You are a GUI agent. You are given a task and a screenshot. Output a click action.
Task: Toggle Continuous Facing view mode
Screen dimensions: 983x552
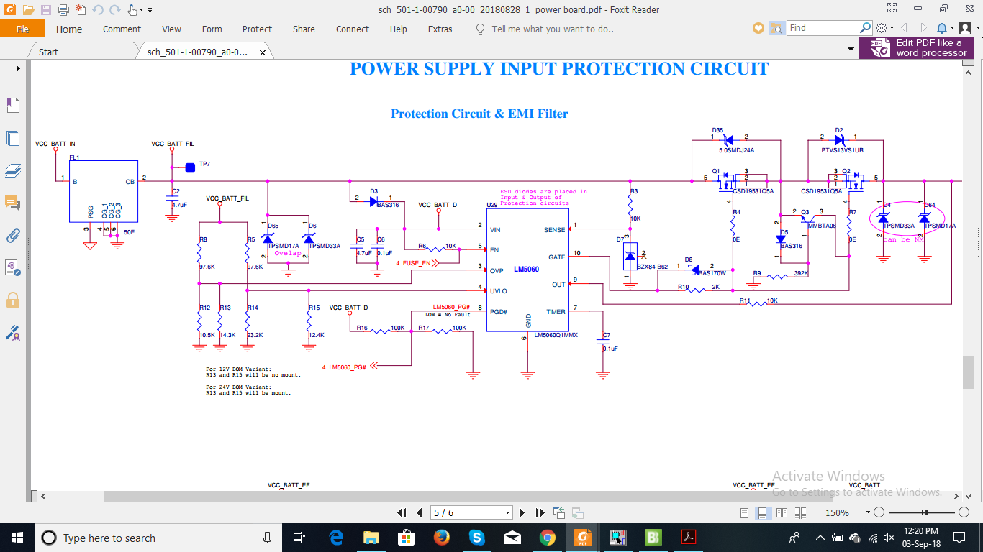(799, 512)
